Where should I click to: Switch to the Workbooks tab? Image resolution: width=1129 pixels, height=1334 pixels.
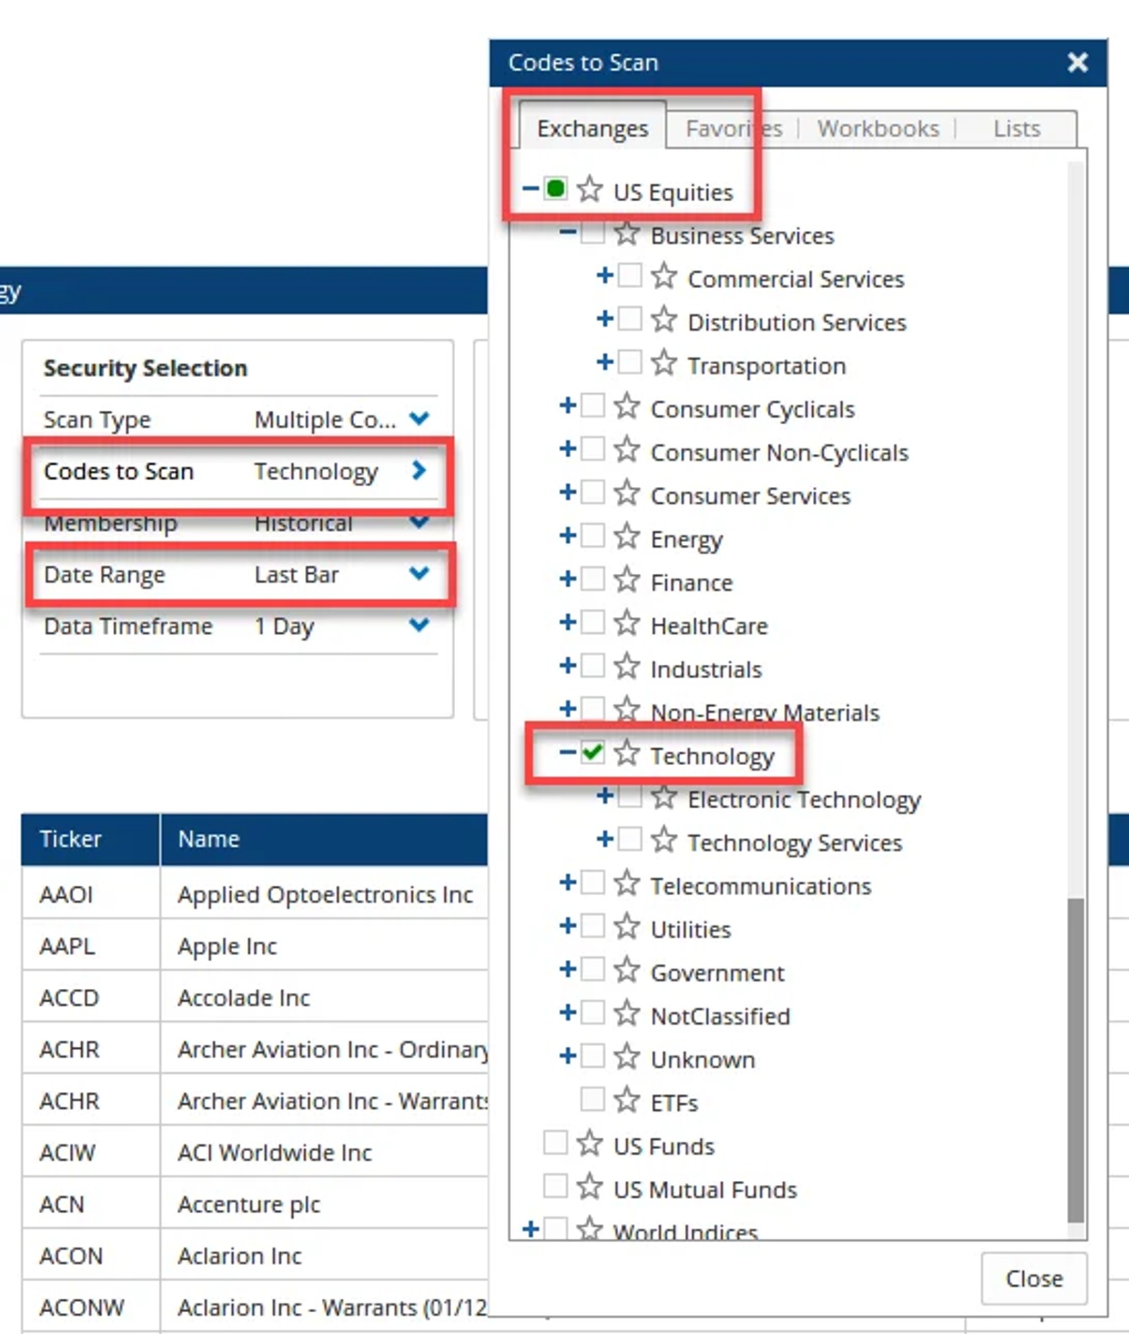click(878, 128)
